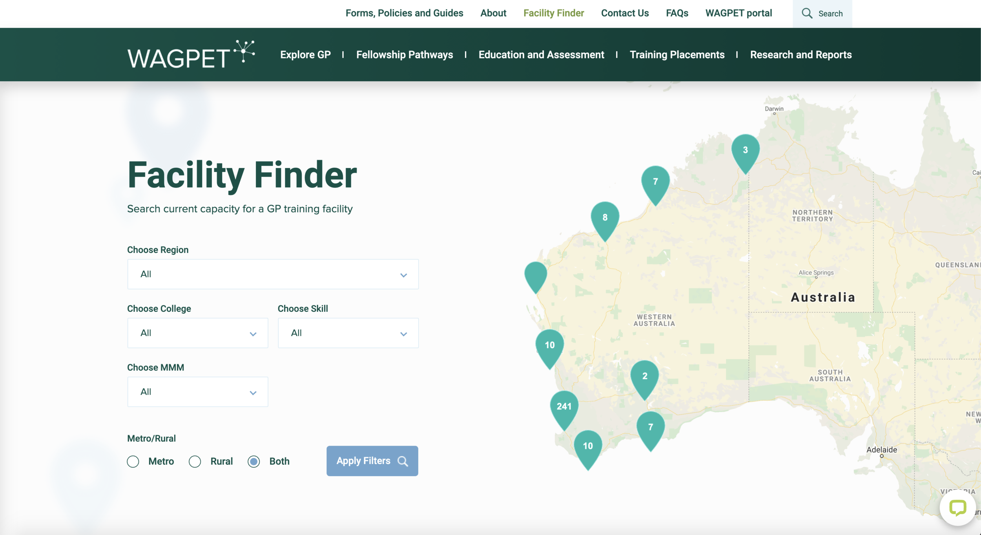Screen dimensions: 981x535
Task: Select the Both radio button
Action: [254, 462]
